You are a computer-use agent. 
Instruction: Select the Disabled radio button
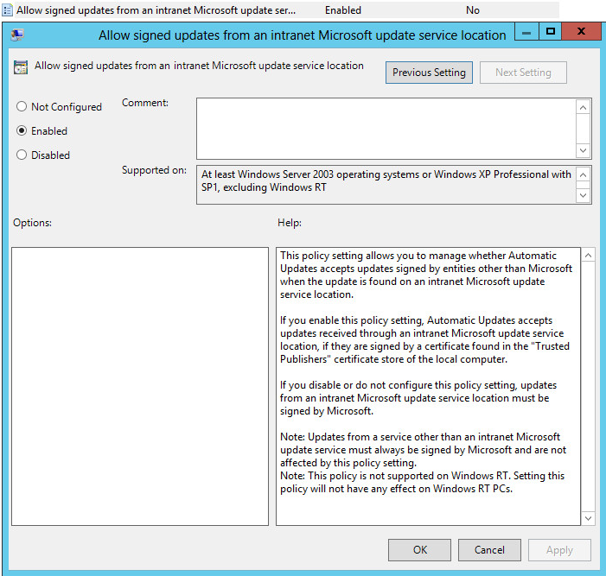click(x=22, y=155)
